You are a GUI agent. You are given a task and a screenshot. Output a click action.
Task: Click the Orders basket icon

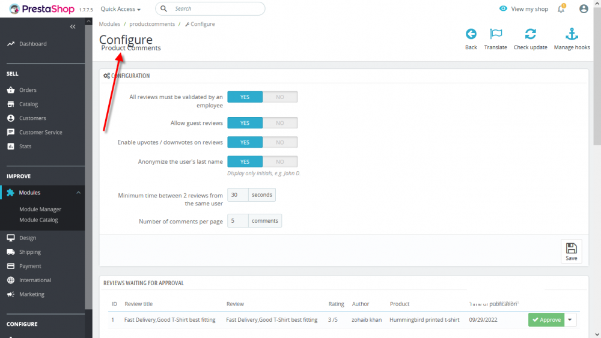click(x=11, y=90)
